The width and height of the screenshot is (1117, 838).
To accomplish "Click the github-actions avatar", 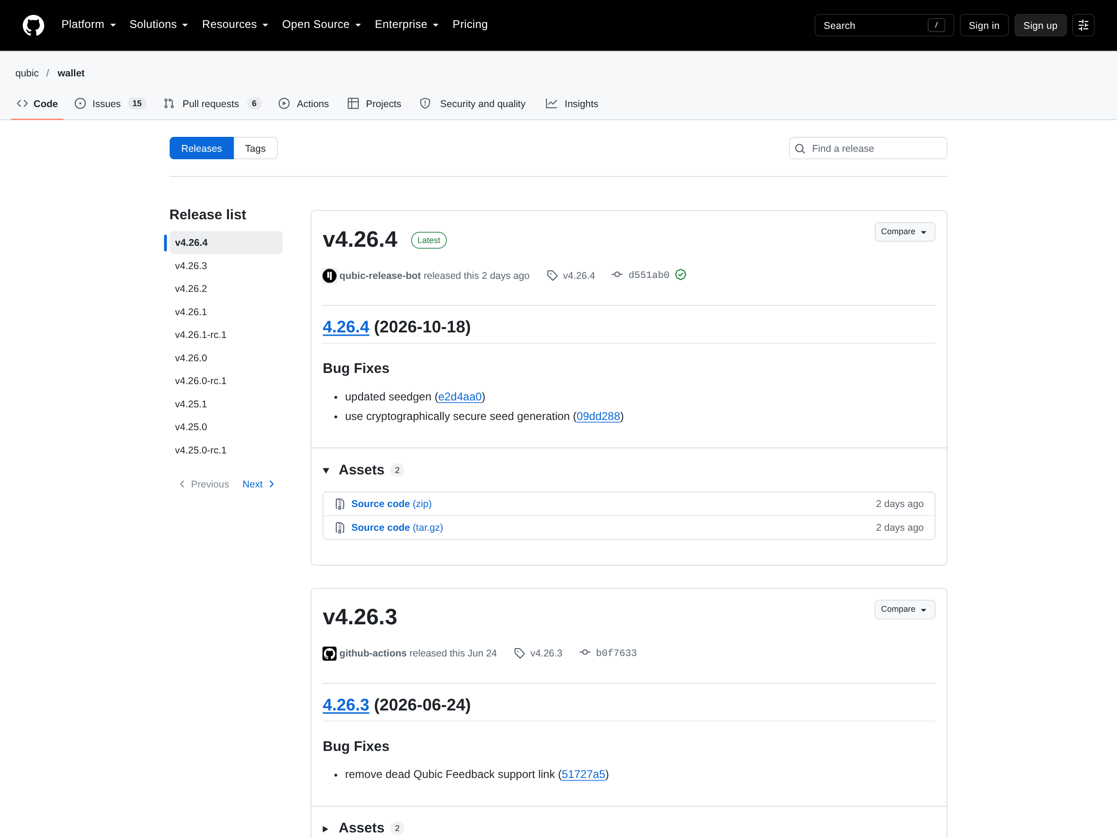I will click(x=329, y=653).
